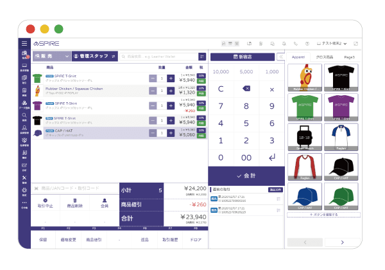Screen dimensions: 385x270
Task: Switch to the Page3 tab
Action: (349, 57)
